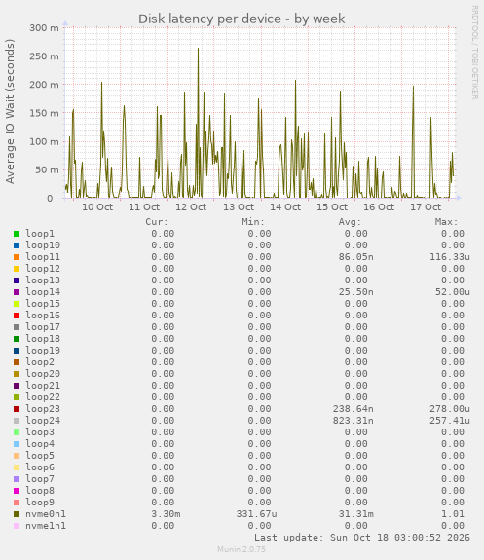Viewport: 484px width, 560px height.
Task: Click nvme0n1 current value '3.30m'
Action: click(x=166, y=514)
